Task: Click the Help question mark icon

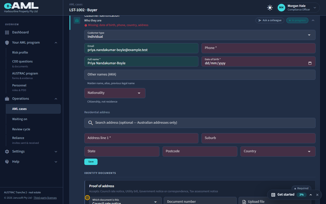Action: 7,162
